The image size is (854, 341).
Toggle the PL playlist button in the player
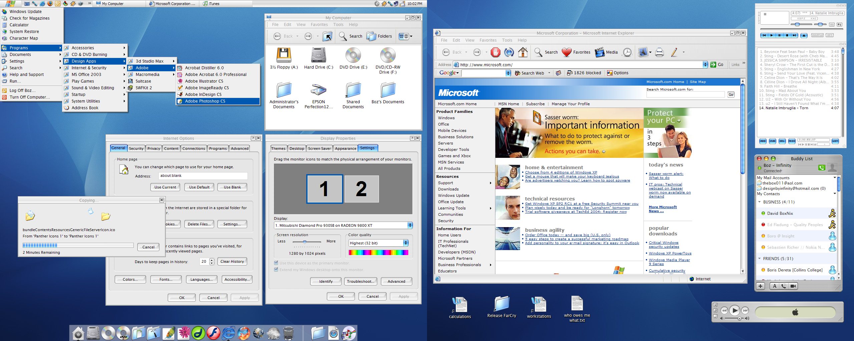tap(839, 24)
